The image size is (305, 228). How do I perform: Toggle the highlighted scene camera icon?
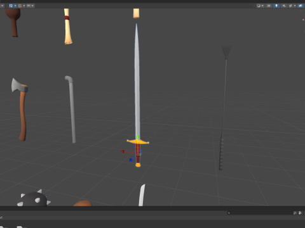(301, 6)
